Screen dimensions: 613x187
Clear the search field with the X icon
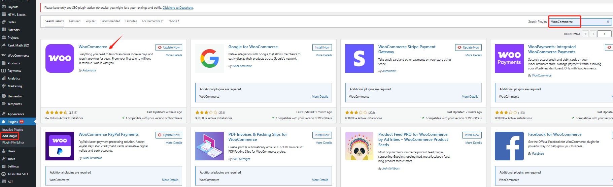(x=608, y=22)
